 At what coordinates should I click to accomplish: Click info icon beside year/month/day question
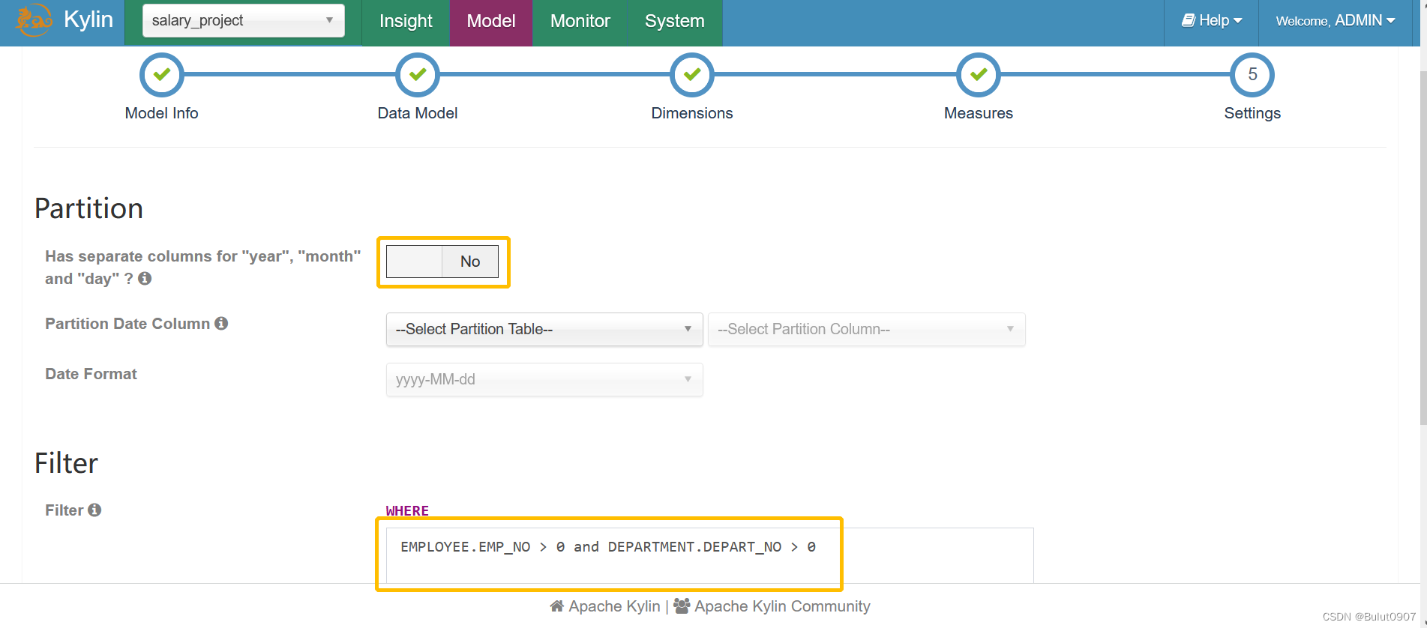point(145,278)
